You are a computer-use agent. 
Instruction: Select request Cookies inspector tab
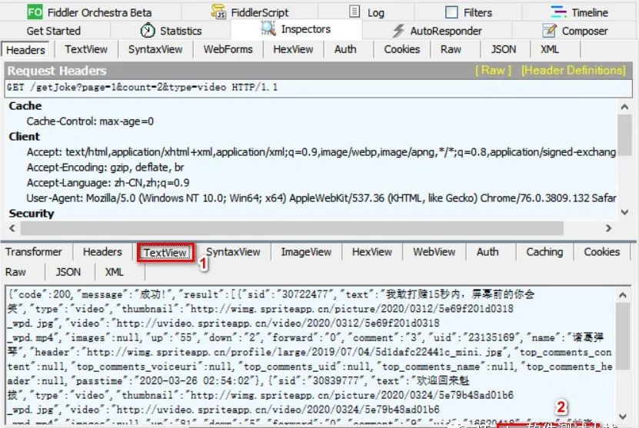coord(402,49)
